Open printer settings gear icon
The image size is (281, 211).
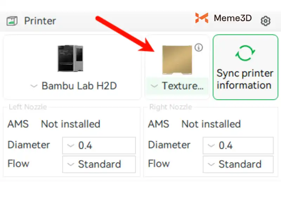266,21
